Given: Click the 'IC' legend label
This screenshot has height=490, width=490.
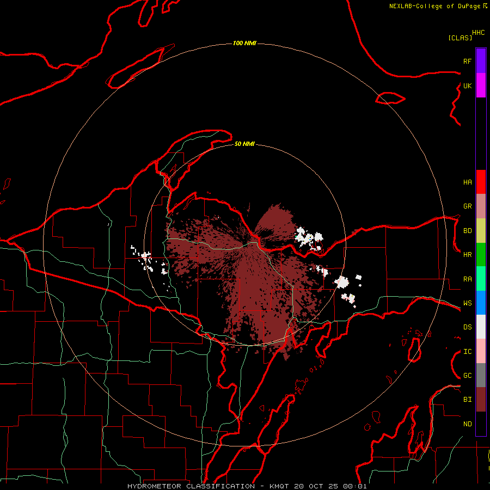Looking at the screenshot, I should (x=467, y=352).
